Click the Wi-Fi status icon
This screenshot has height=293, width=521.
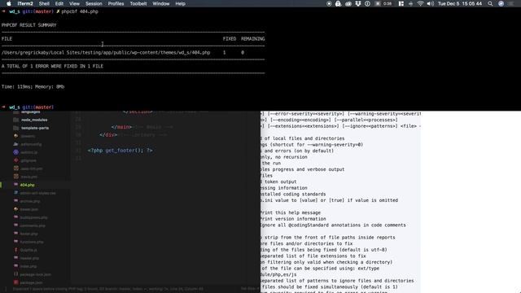pyautogui.click(x=420, y=3)
